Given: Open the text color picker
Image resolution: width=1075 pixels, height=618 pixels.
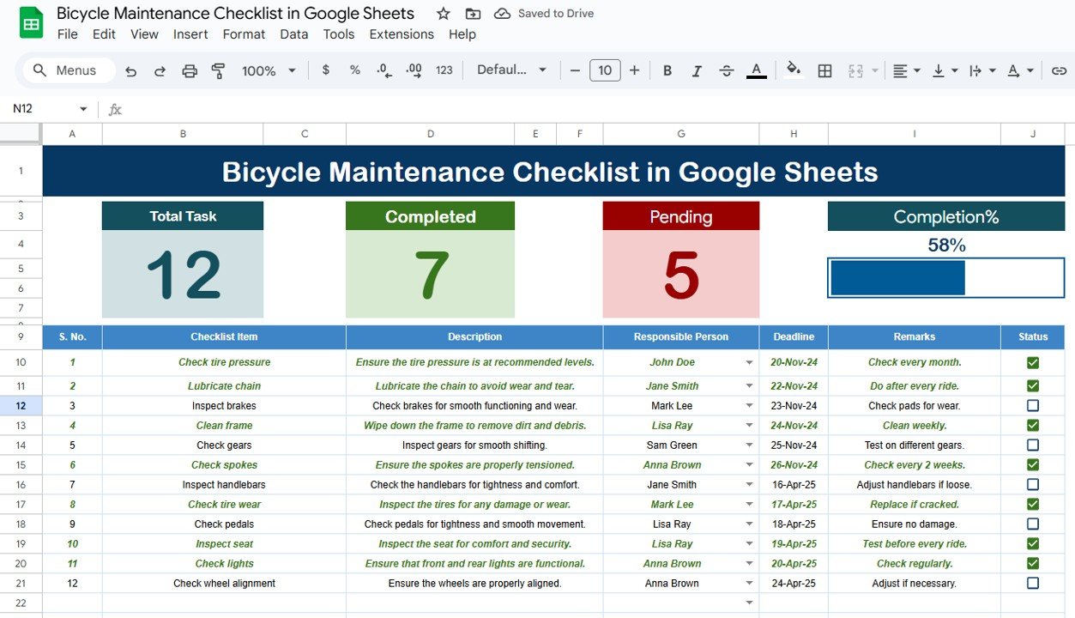Looking at the screenshot, I should click(x=756, y=70).
